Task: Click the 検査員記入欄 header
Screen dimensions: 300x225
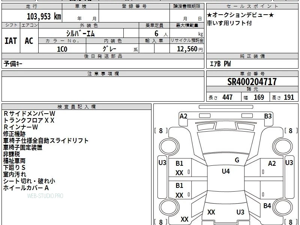Action: (x=76, y=107)
